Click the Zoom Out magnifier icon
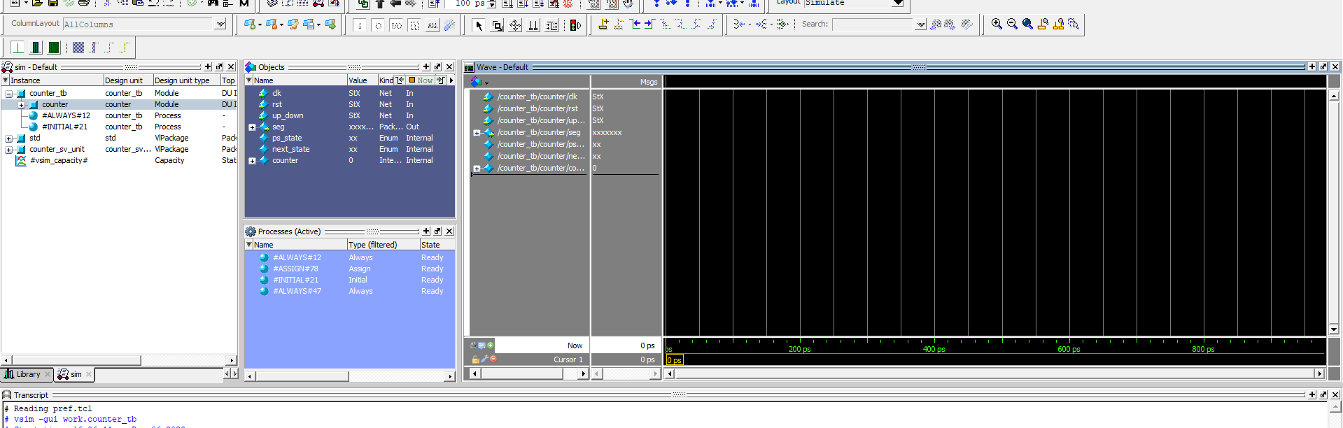1343x428 pixels. 1012,24
